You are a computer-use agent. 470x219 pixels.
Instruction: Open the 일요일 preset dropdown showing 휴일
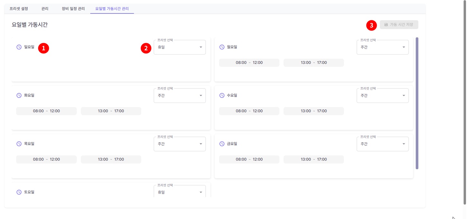coord(180,47)
